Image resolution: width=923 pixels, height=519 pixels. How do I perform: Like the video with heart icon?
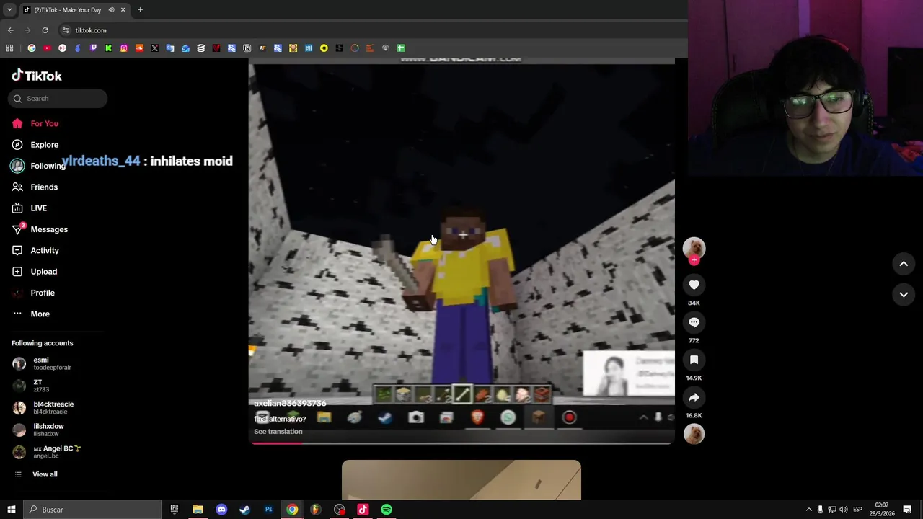[694, 285]
